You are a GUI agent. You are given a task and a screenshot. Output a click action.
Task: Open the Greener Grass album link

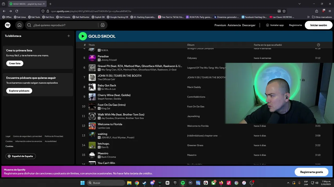click(195, 145)
